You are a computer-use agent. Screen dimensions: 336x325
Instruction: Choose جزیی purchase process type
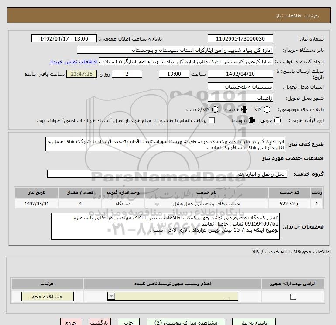click(277, 120)
